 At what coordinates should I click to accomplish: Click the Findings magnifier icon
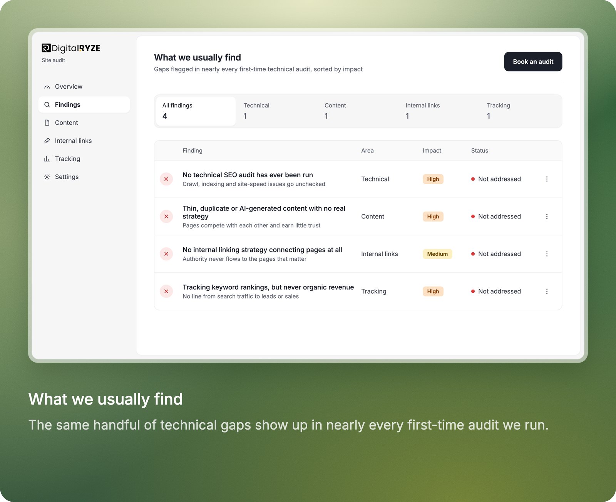47,105
